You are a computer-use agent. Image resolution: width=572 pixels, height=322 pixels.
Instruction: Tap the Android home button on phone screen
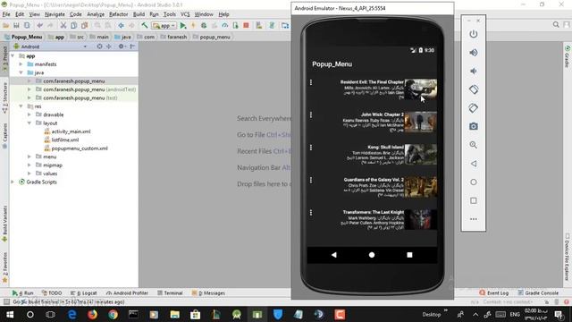click(372, 255)
